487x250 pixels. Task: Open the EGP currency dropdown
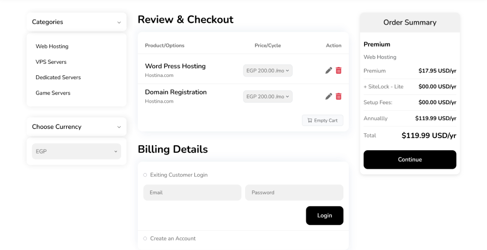(76, 151)
